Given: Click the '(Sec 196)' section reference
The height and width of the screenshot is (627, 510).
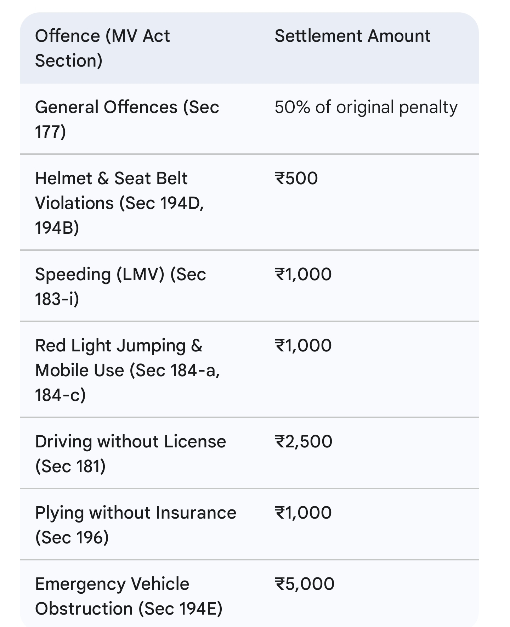Looking at the screenshot, I should [x=72, y=537].
